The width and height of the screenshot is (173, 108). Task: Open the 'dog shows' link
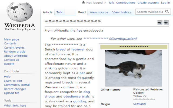67,94
